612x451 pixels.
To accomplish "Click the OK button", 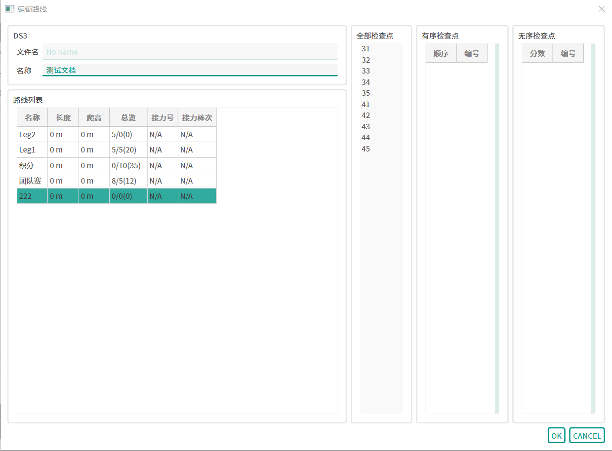I will click(556, 436).
